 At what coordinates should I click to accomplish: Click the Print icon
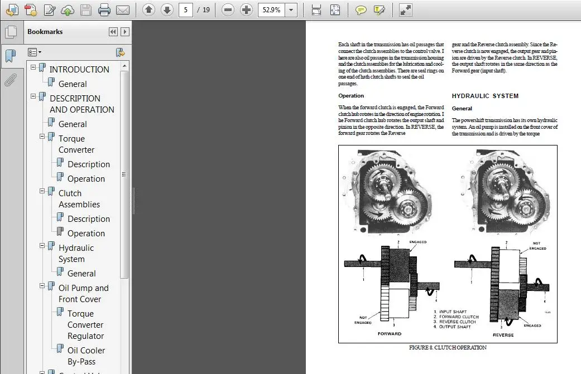point(104,10)
